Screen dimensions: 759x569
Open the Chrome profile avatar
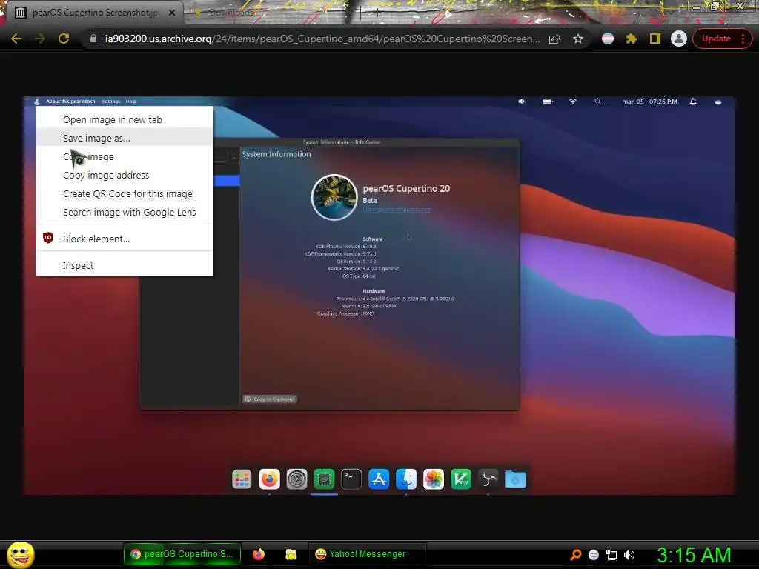click(x=679, y=39)
